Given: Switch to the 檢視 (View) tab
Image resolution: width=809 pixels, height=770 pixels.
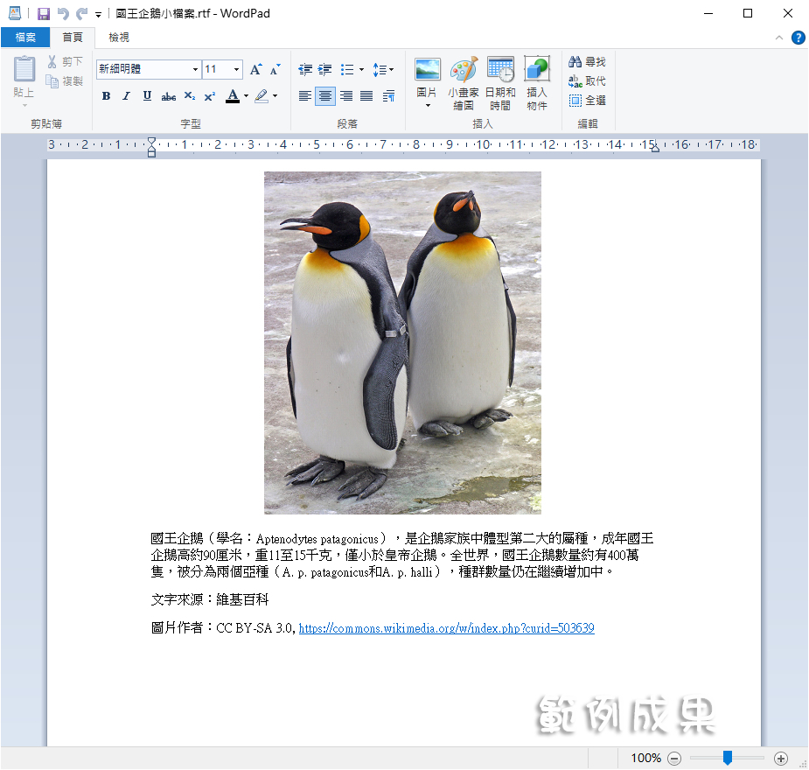Looking at the screenshot, I should click(x=119, y=38).
